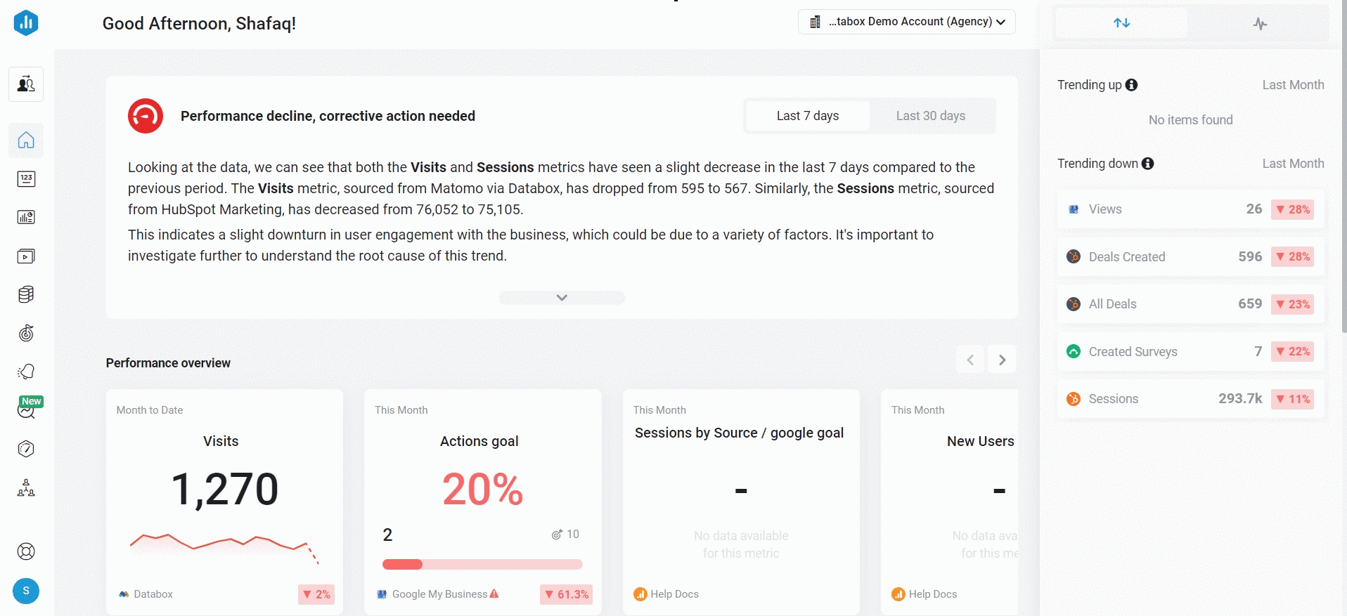Open the Metrics (123) sidebar icon
1347x616 pixels.
26,178
